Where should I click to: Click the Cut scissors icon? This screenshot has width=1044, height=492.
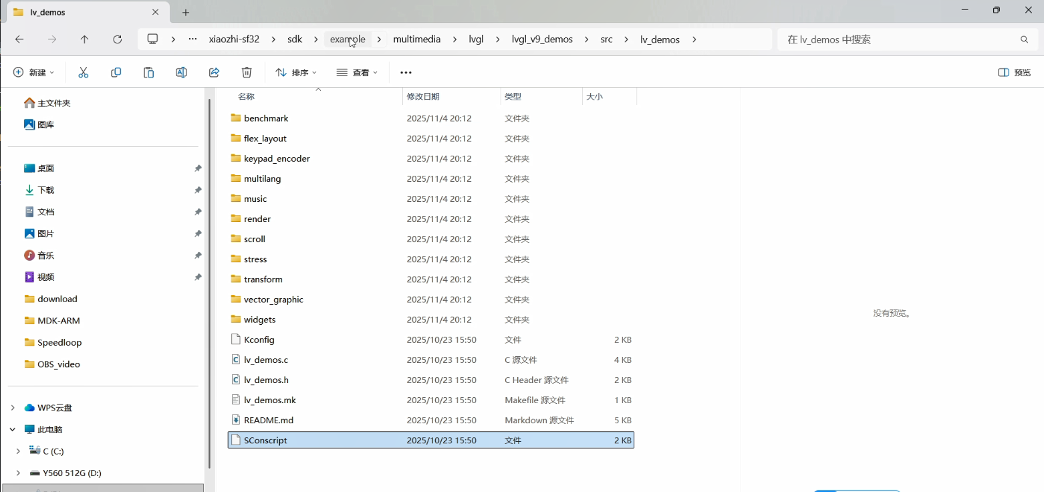click(84, 72)
